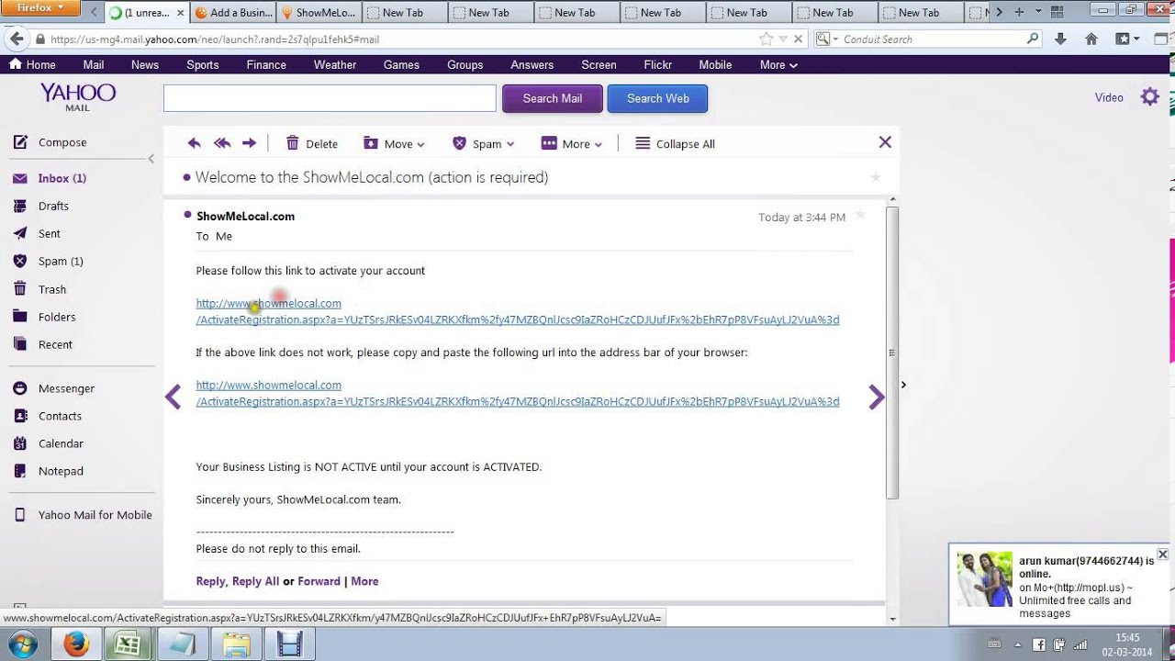Expand More menu in Yahoo navigation bar

(778, 65)
